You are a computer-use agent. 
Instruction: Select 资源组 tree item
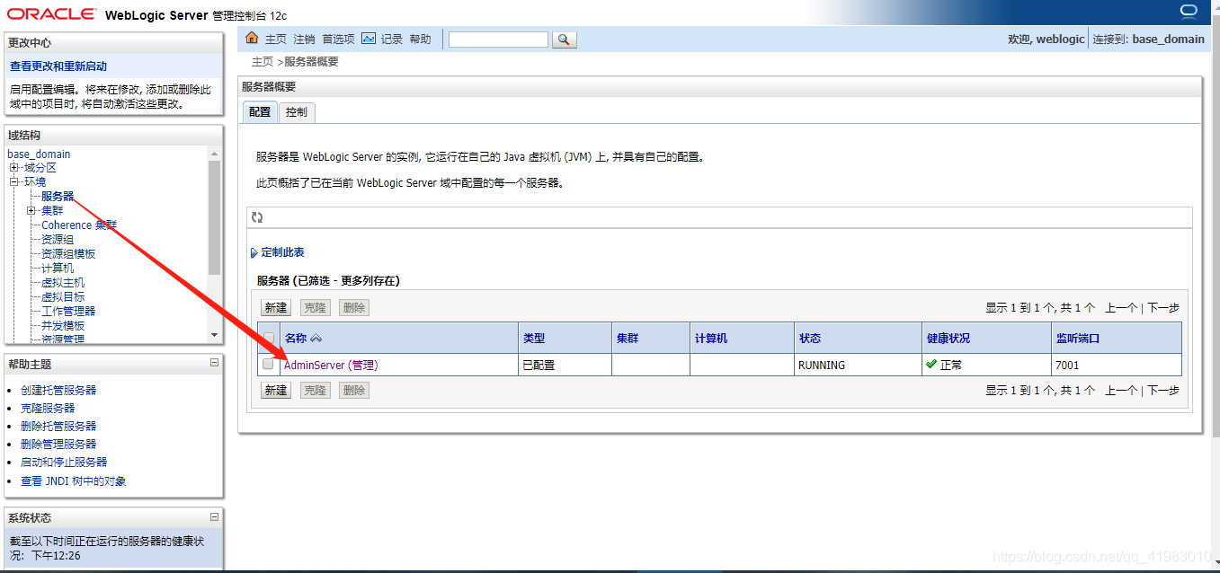point(58,240)
